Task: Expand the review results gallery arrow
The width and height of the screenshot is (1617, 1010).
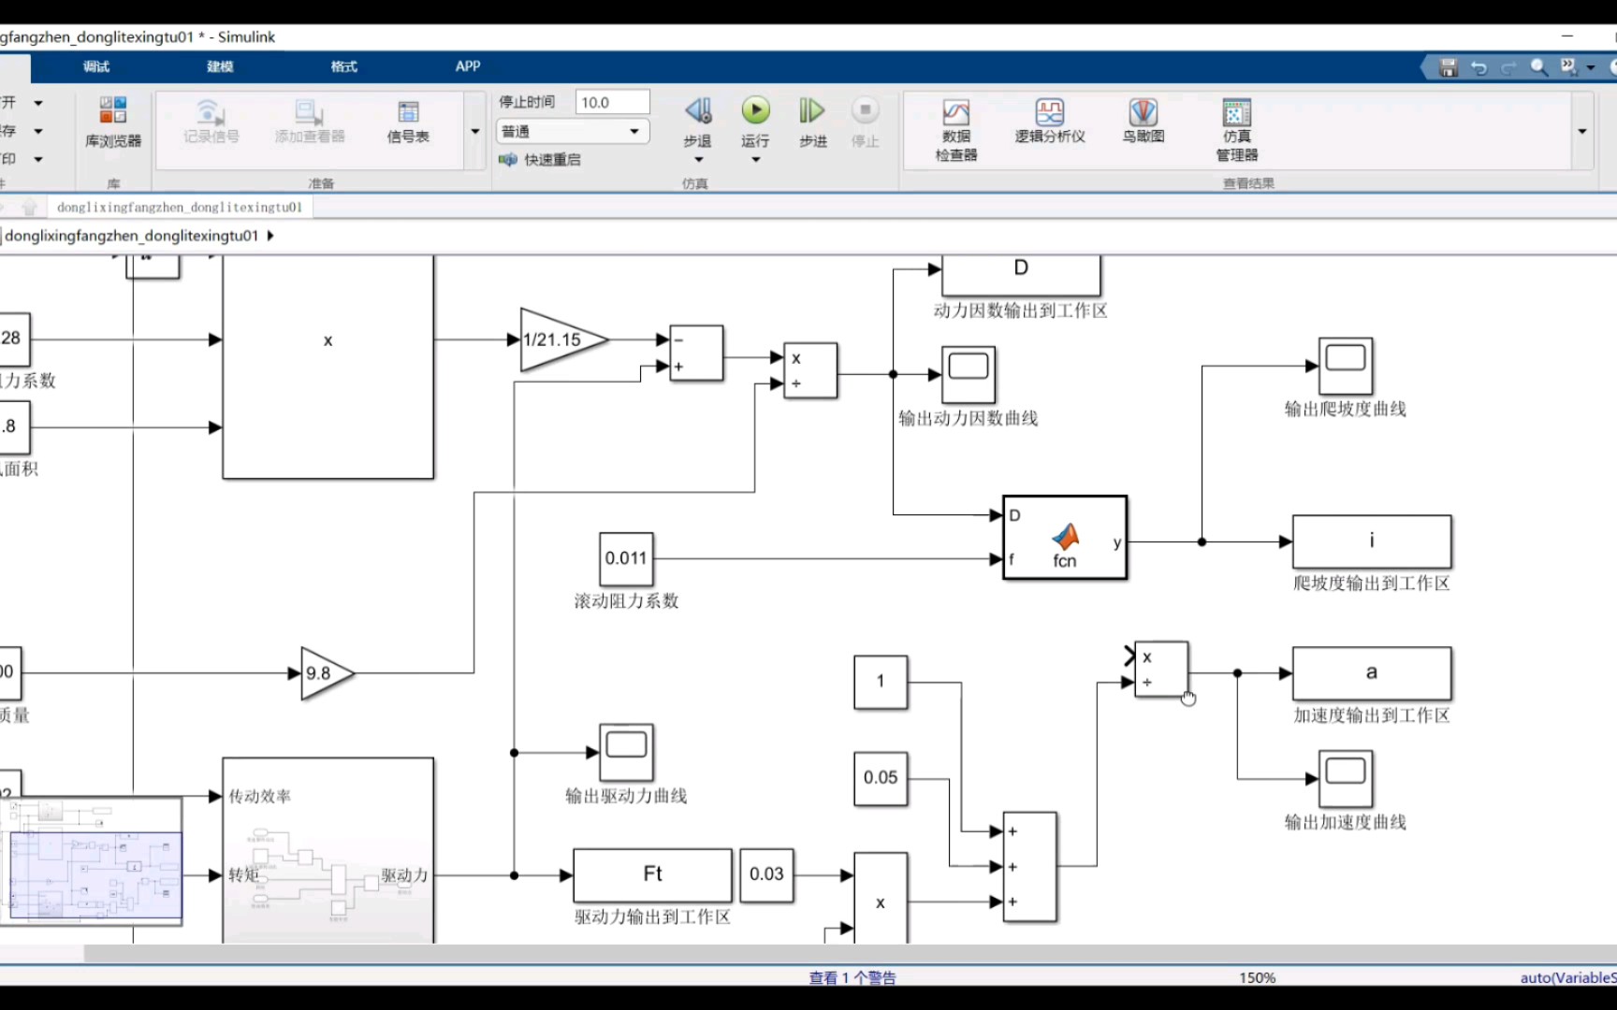Action: 1582,131
